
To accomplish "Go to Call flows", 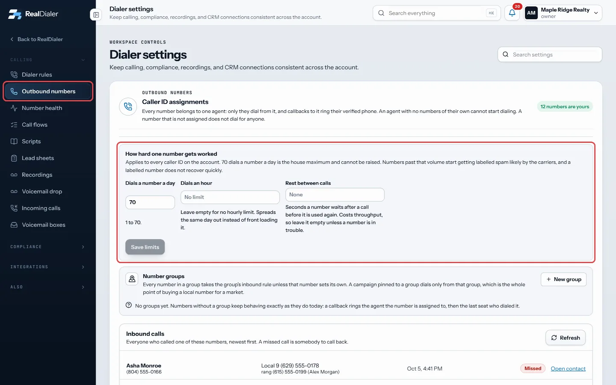I will (47, 124).
